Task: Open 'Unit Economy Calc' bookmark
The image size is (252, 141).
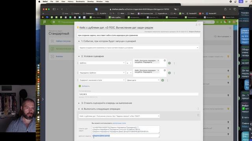Action: (145, 14)
